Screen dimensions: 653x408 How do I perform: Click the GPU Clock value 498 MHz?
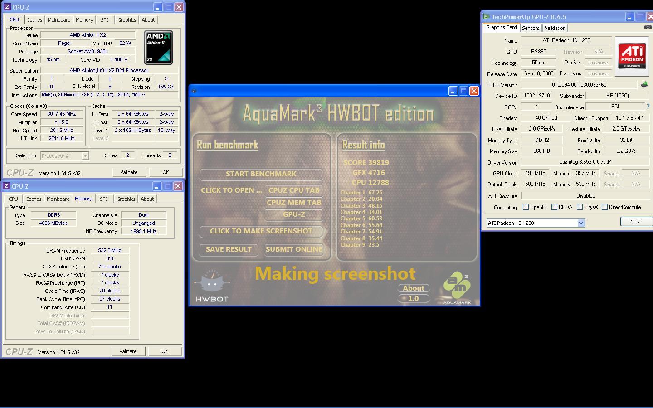(535, 173)
